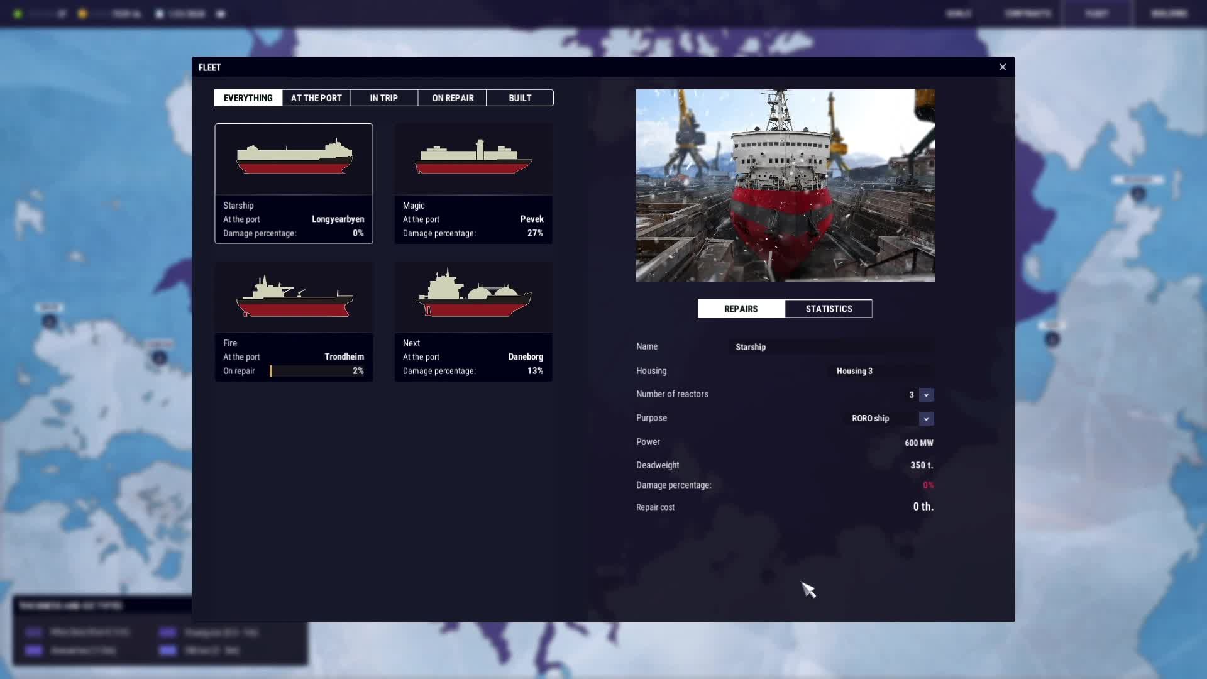Select the Fire tanker ship card
The image size is (1207, 679).
[x=294, y=297]
